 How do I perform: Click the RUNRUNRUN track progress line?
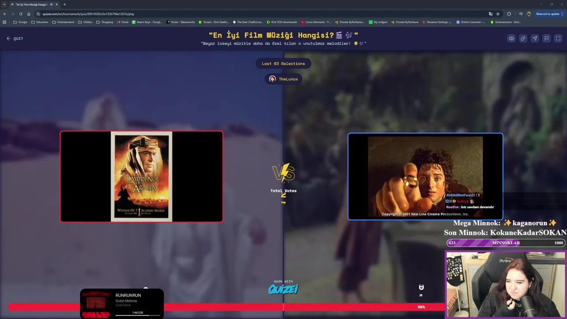[x=137, y=315]
